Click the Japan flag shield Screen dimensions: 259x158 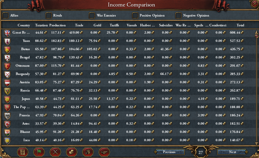tap(8, 99)
